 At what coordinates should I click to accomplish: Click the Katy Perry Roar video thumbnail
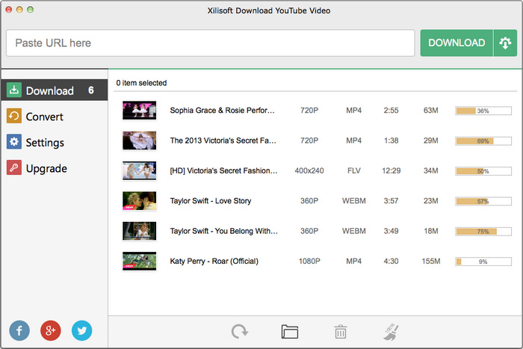pos(139,262)
